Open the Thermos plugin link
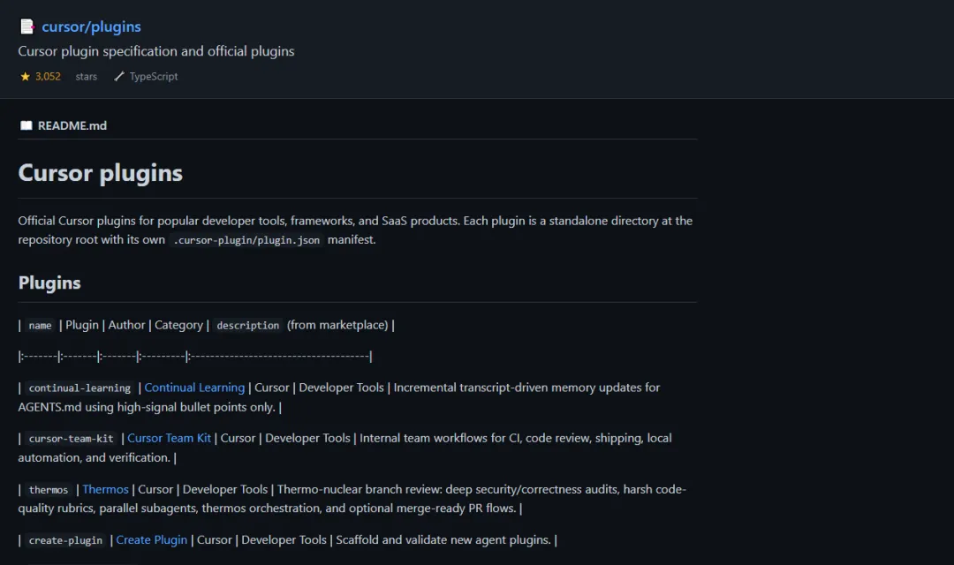This screenshot has height=565, width=954. (105, 489)
